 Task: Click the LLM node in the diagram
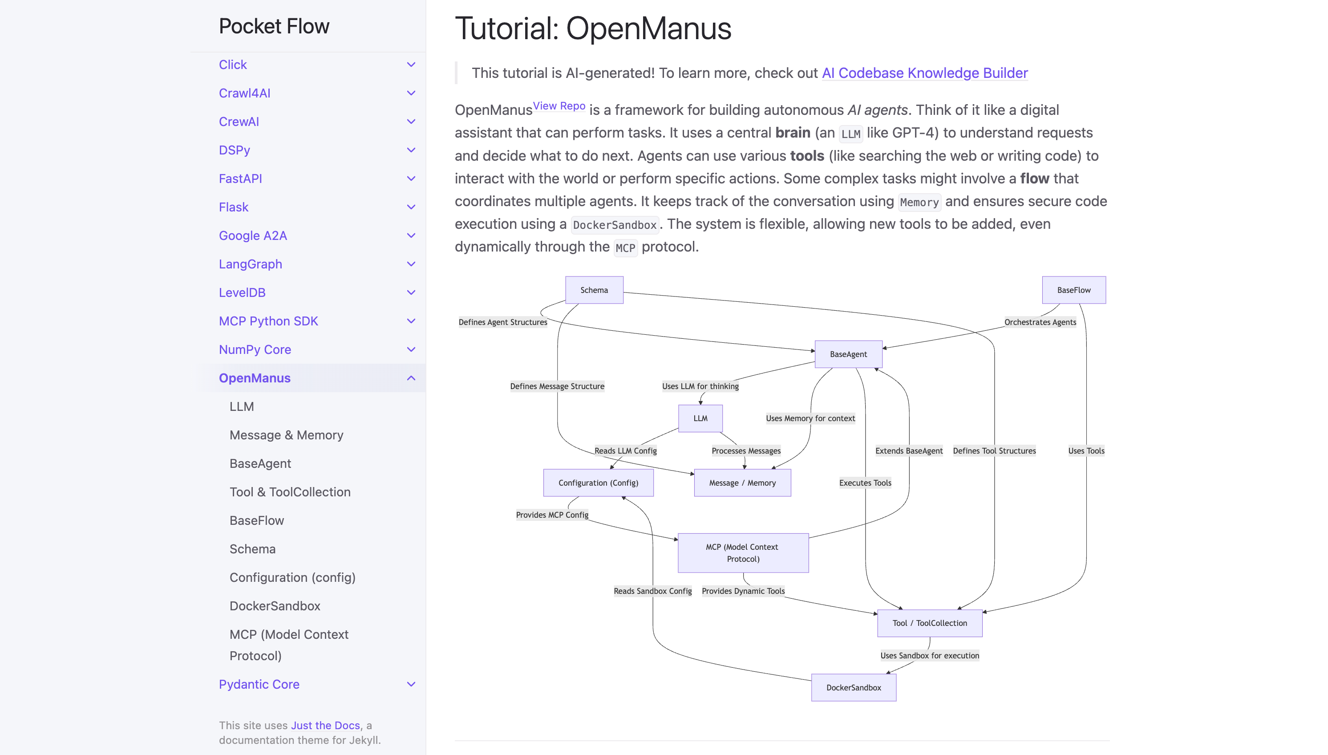(x=700, y=418)
